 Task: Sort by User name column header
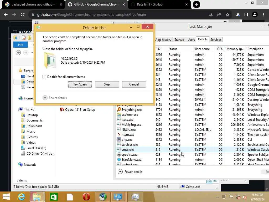[x=202, y=49]
